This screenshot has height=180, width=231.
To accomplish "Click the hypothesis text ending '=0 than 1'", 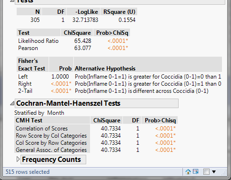I will [148, 77].
